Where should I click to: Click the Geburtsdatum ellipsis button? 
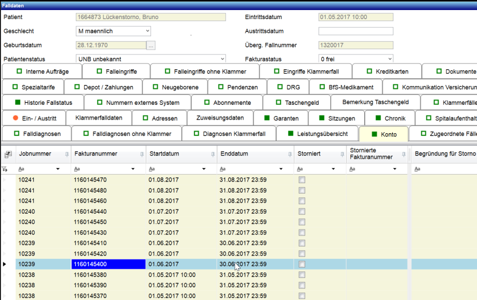(x=151, y=46)
